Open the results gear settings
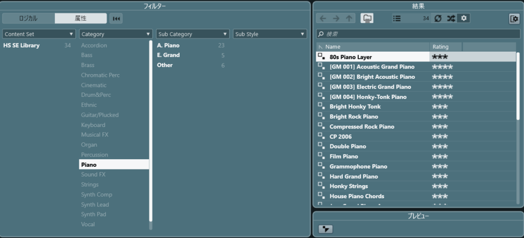 (x=464, y=18)
